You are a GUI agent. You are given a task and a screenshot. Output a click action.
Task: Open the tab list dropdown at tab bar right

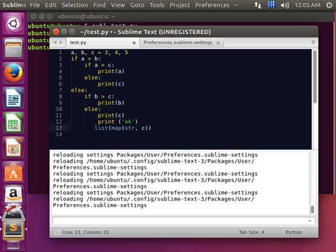tap(313, 43)
